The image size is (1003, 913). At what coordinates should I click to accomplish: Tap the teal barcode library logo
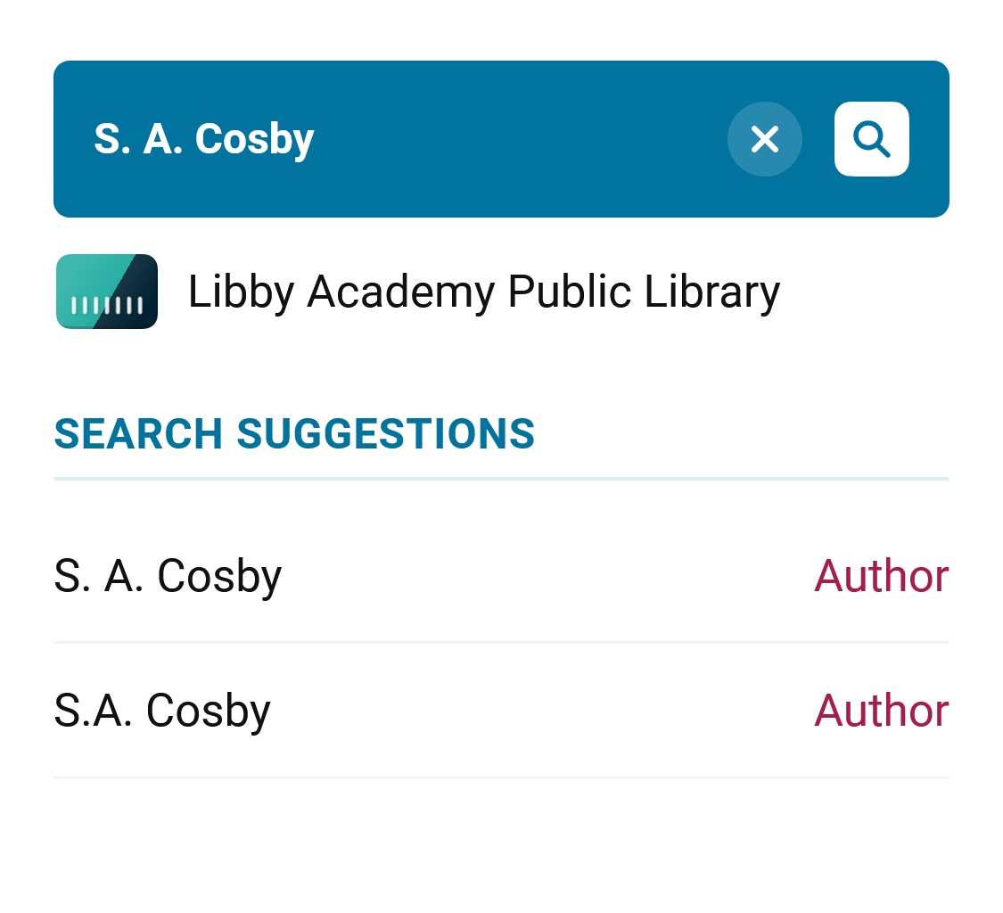(107, 292)
